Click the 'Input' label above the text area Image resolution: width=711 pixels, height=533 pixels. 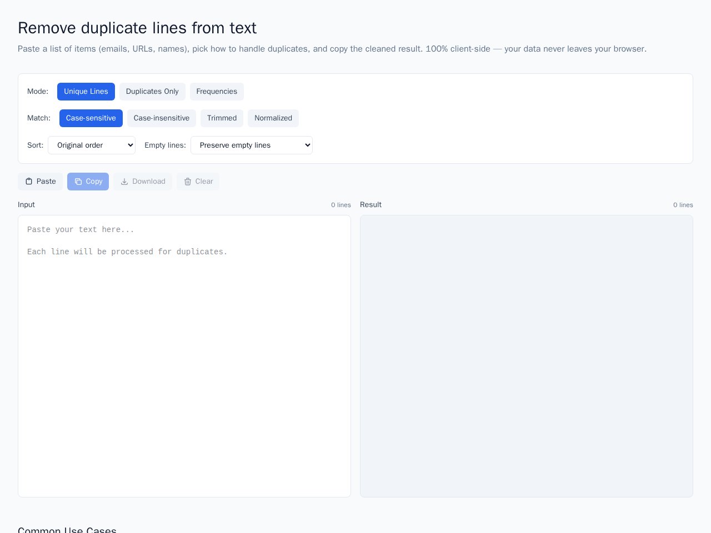click(x=26, y=205)
